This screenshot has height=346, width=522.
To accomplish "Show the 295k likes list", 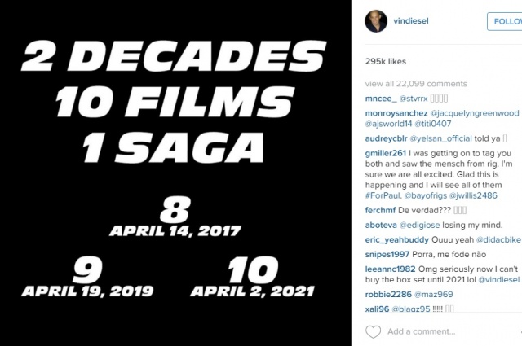I will [x=387, y=61].
